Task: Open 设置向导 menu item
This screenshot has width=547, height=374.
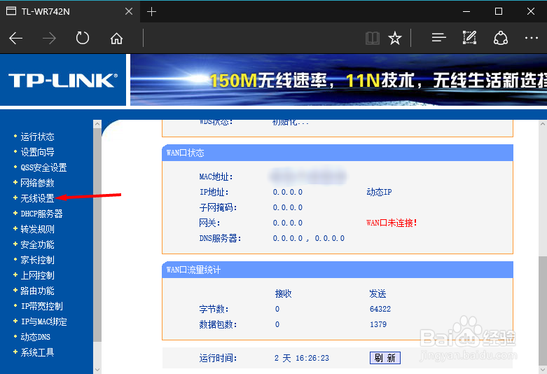Action: click(37, 152)
